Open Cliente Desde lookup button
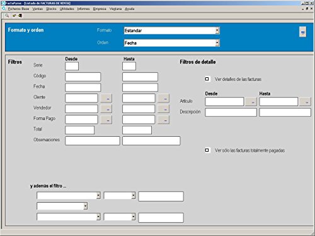Screen dimensions: 315x236 [106, 99]
